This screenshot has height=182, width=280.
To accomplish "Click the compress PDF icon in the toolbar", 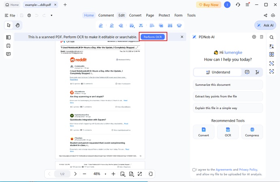I will pyautogui.click(x=179, y=25).
